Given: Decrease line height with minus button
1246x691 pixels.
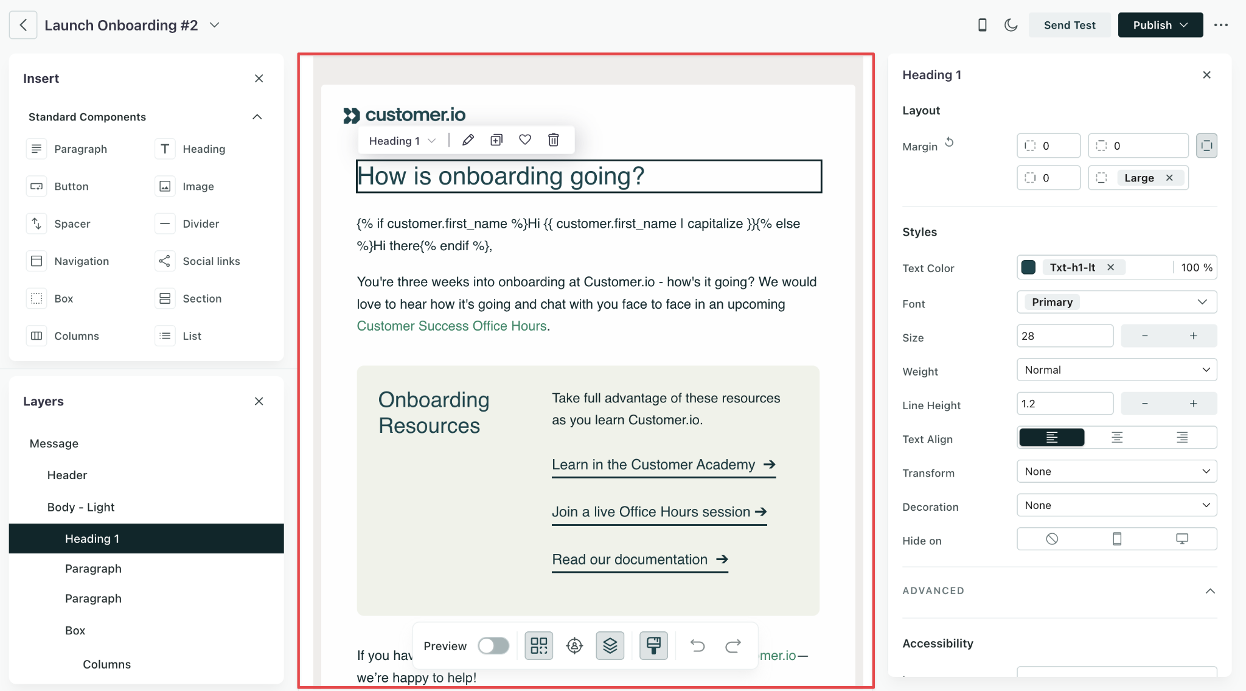Looking at the screenshot, I should click(1144, 404).
